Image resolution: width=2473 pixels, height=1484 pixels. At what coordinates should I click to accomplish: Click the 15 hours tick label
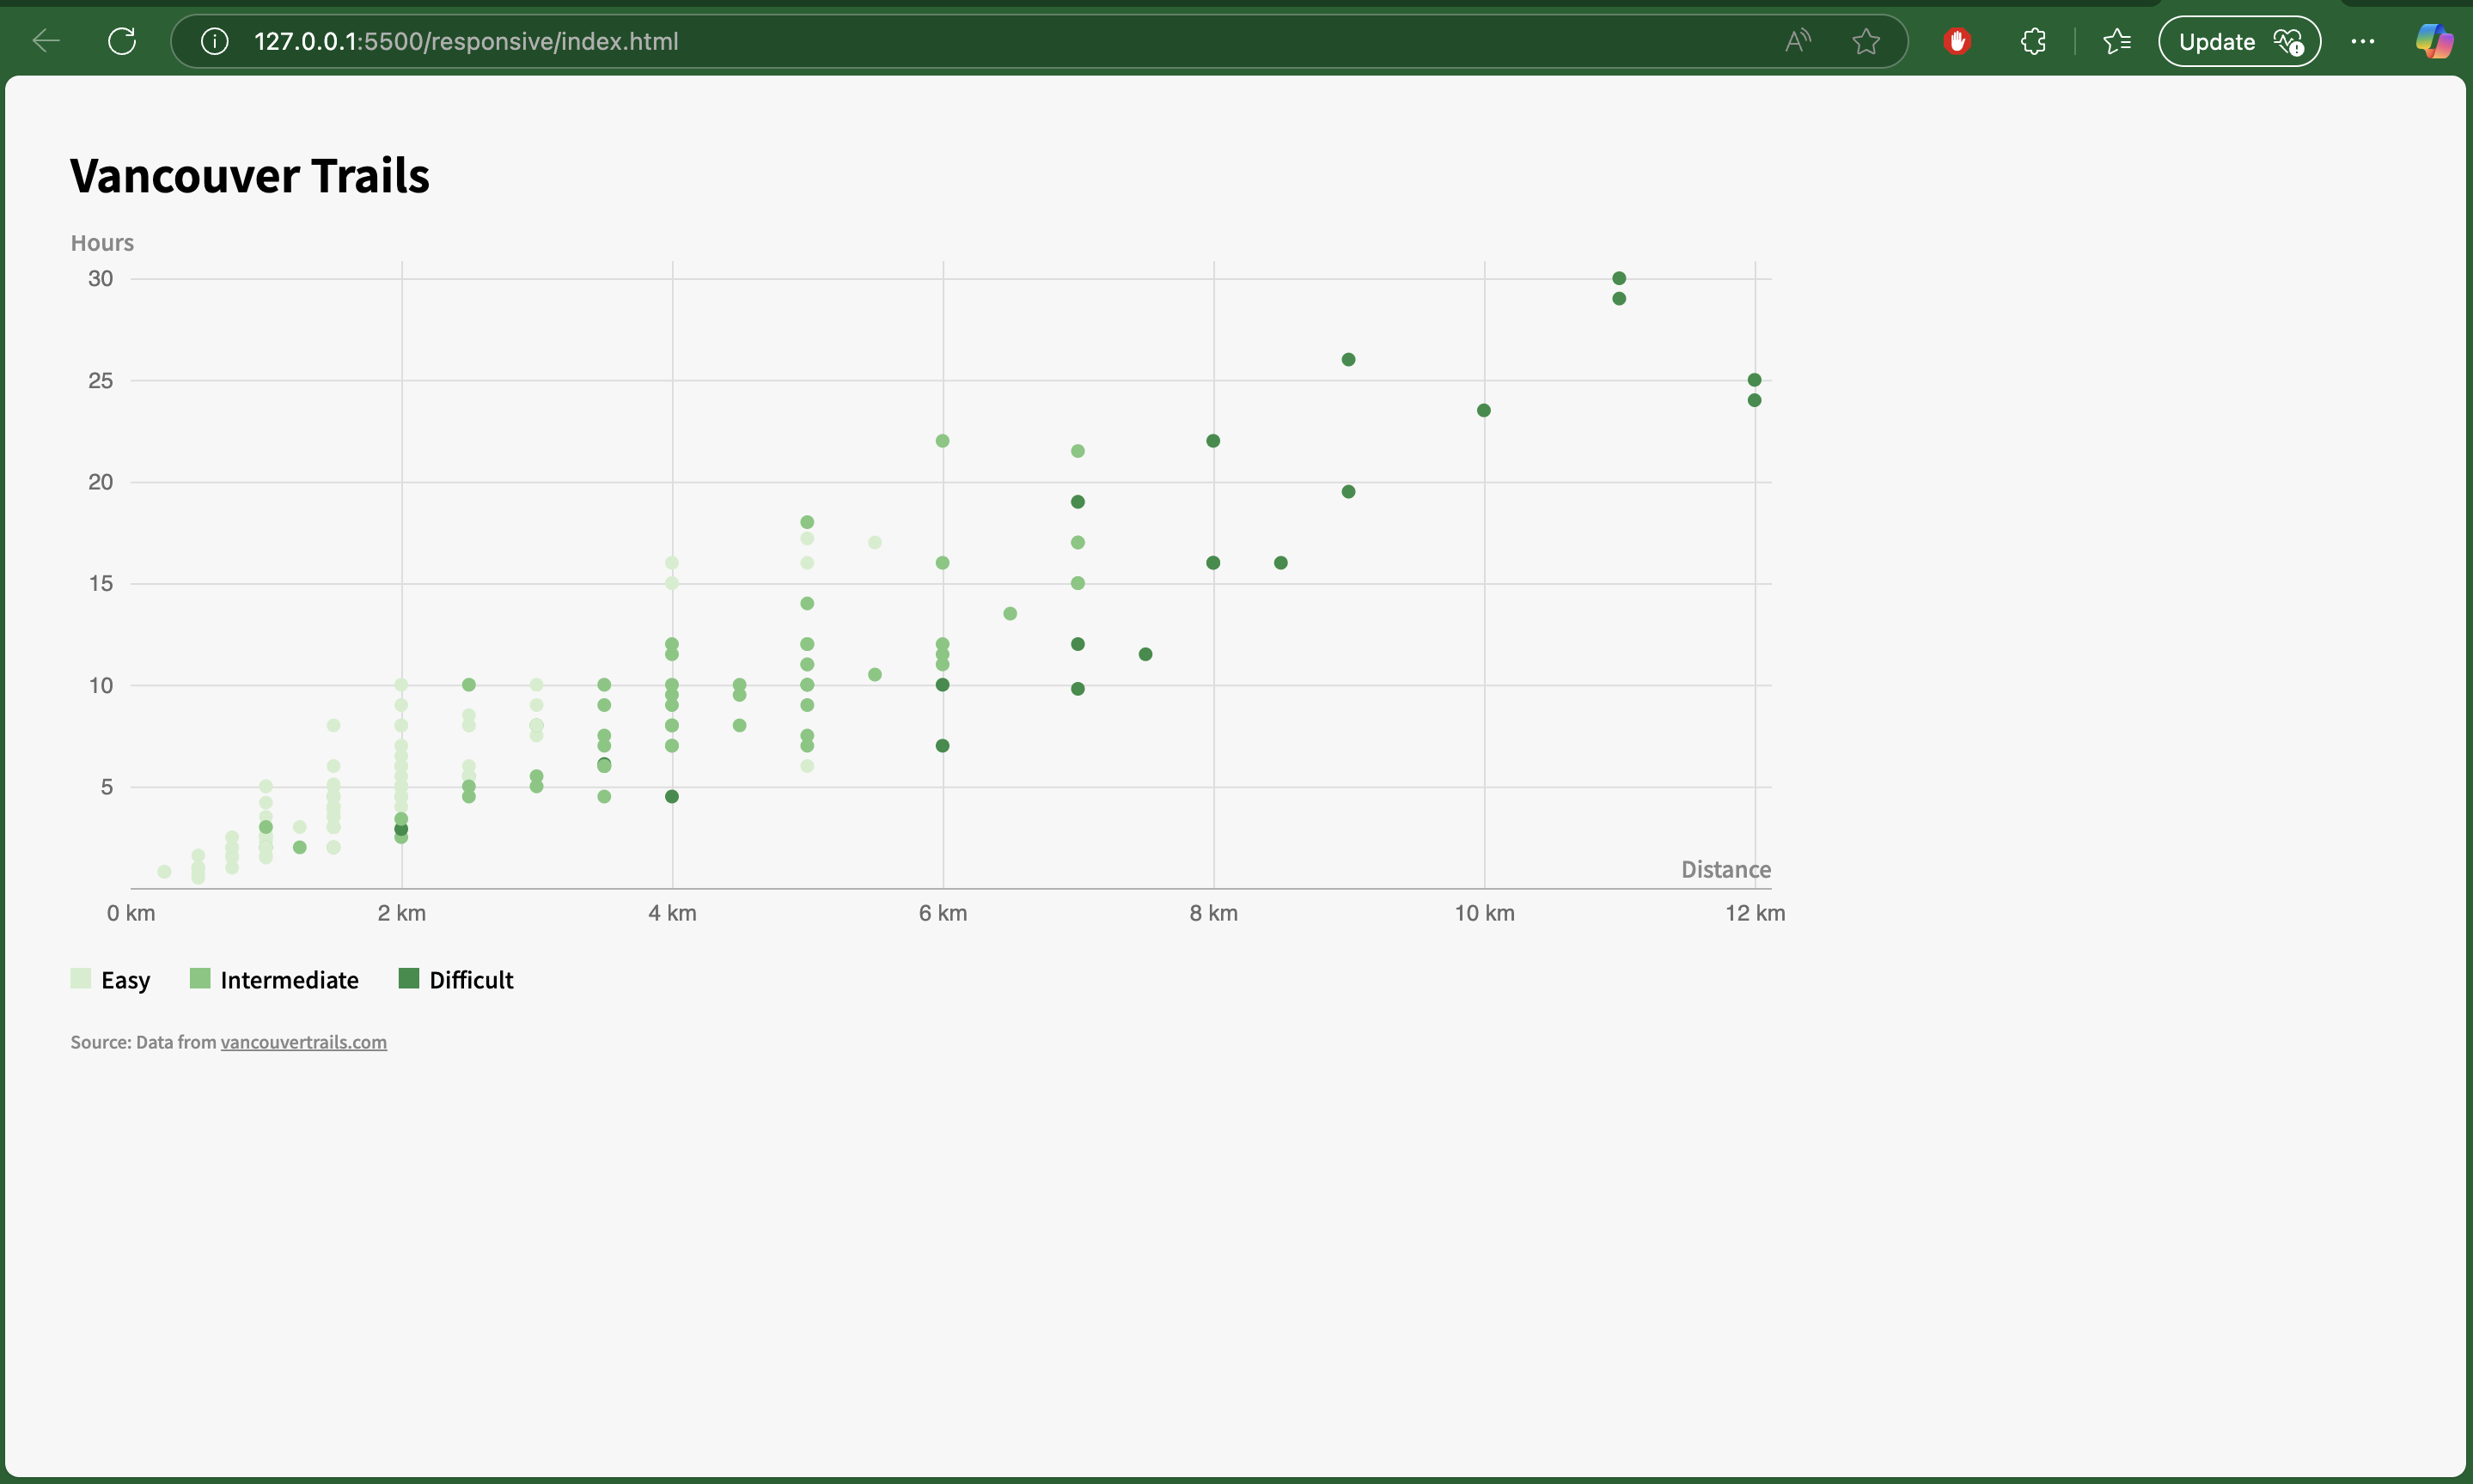(100, 584)
